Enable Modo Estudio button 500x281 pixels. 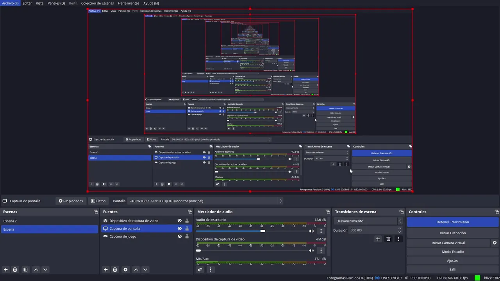453,252
